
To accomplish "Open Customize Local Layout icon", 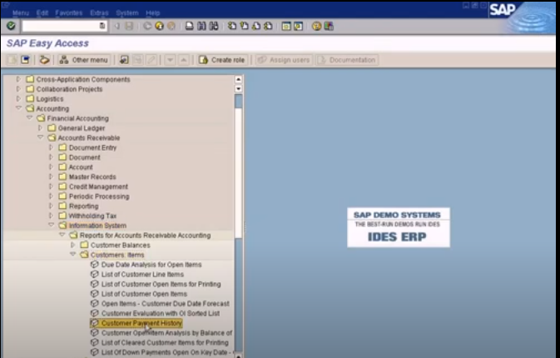I will pyautogui.click(x=329, y=26).
